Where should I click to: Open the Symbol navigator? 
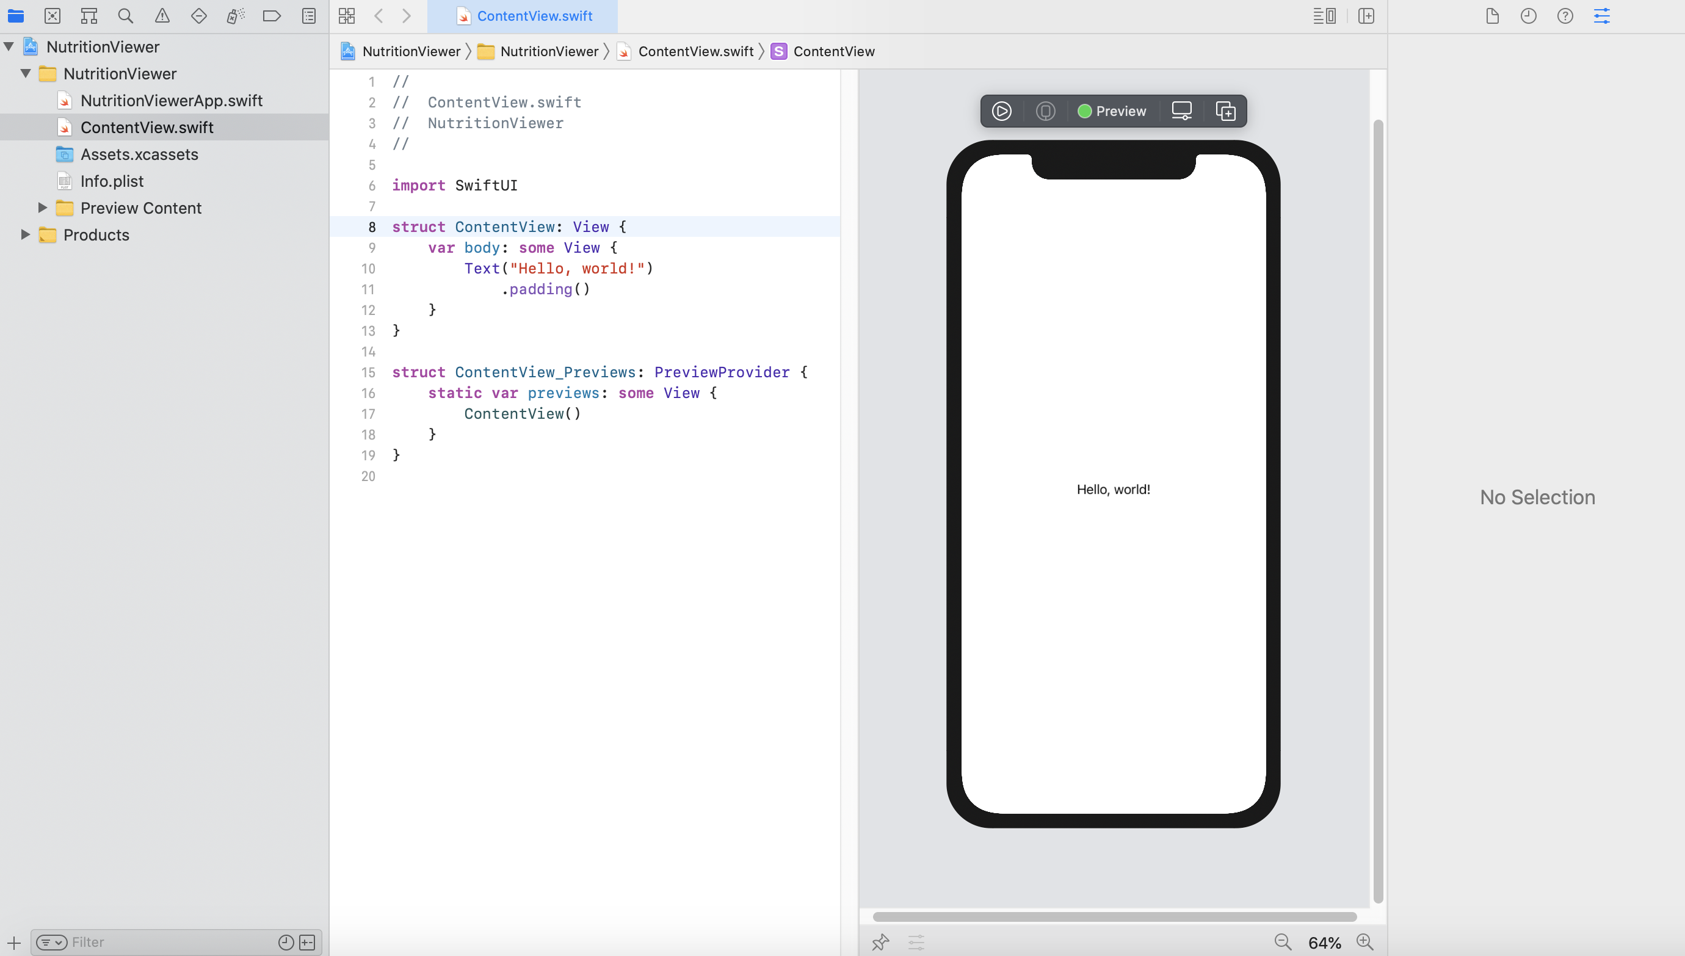[x=89, y=16]
